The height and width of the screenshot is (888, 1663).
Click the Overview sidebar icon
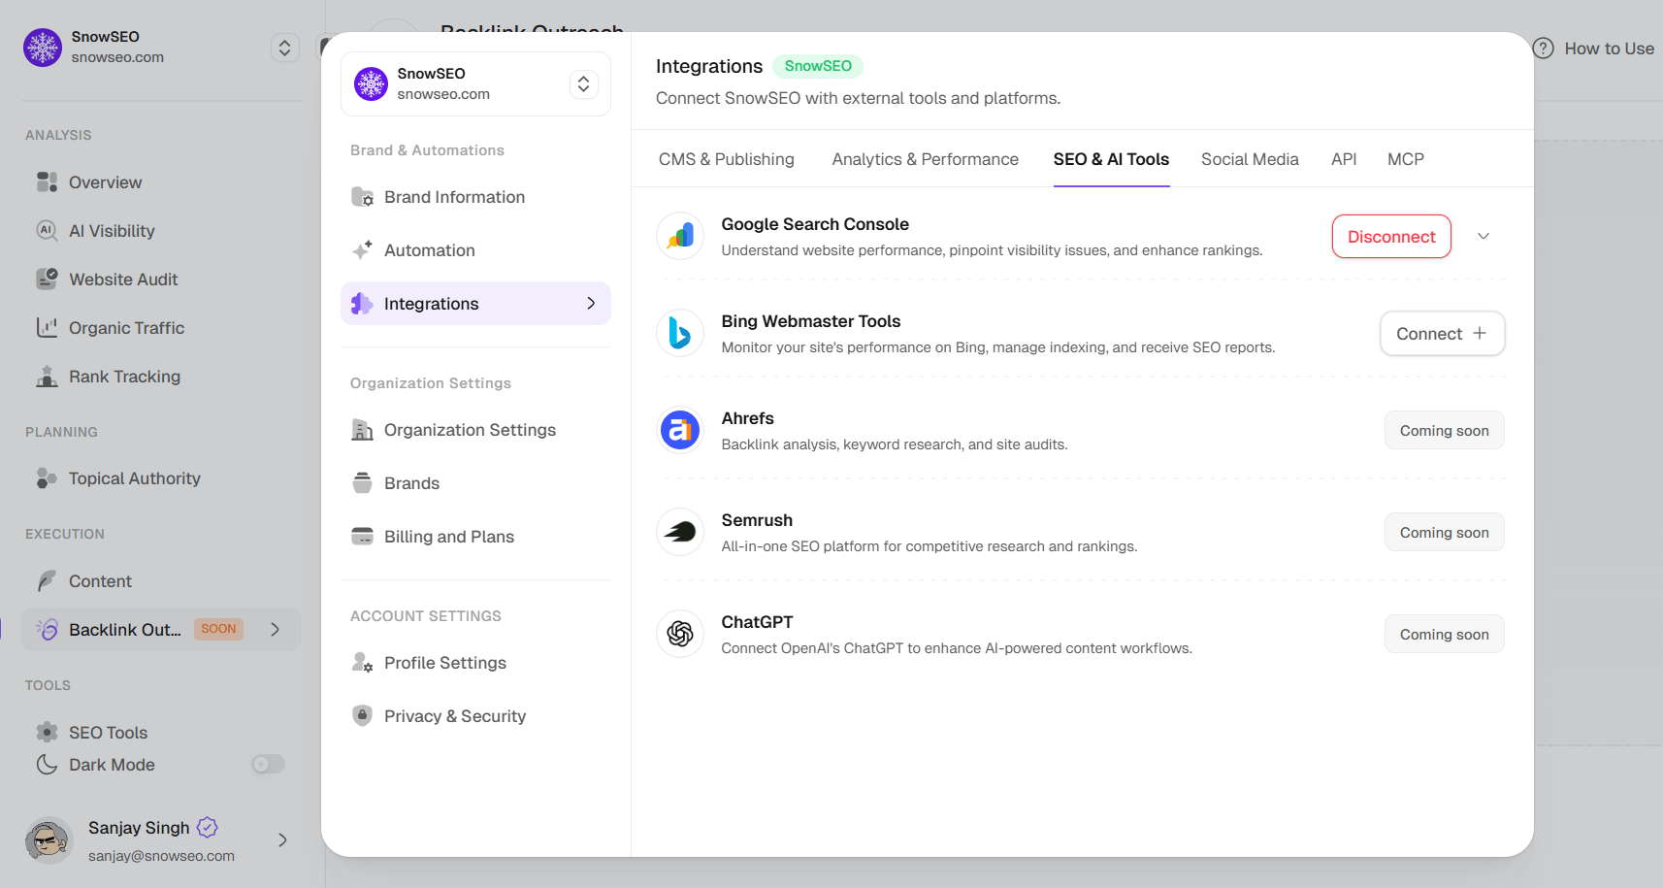click(x=47, y=182)
